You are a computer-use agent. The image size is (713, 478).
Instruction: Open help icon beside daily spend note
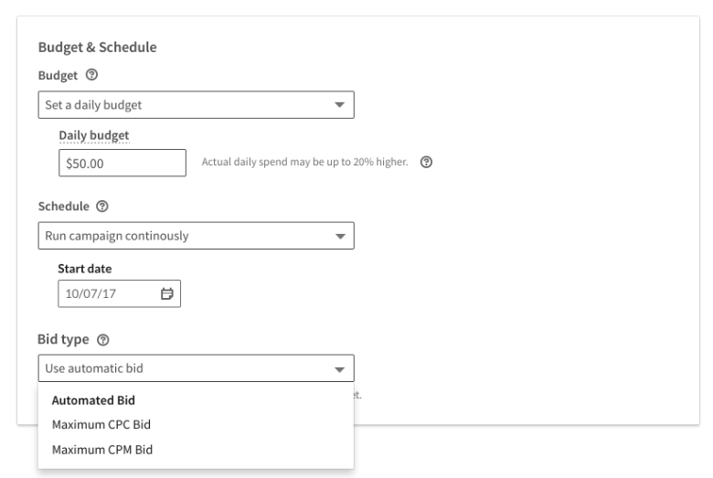(x=425, y=164)
